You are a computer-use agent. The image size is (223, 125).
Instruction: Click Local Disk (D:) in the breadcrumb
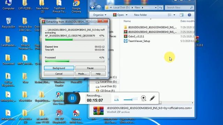(x=122, y=8)
